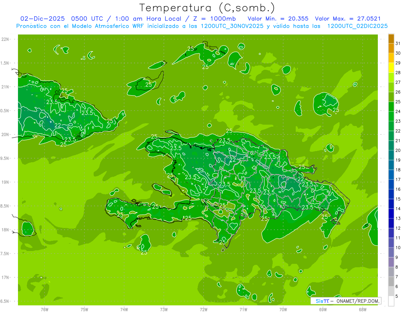Click the longitude axis label 75W
The image size is (407, 314).
click(x=84, y=310)
